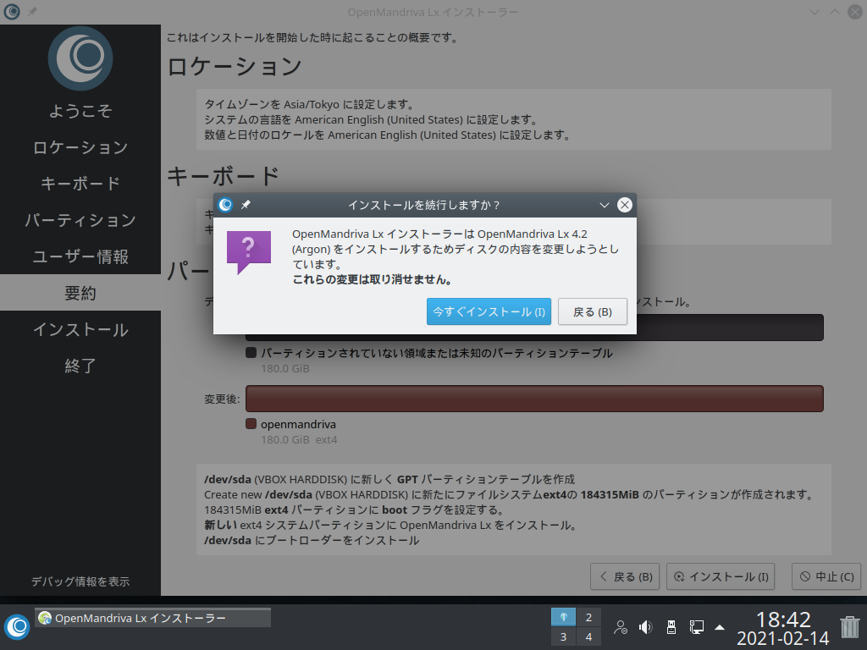Switch to virtual desktop 2
The image size is (867, 650).
click(588, 617)
